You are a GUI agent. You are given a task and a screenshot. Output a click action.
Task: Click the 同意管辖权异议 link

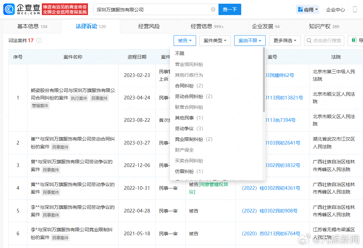[x=208, y=188]
